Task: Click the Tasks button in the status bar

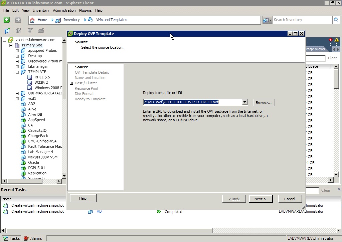Action: [12, 238]
